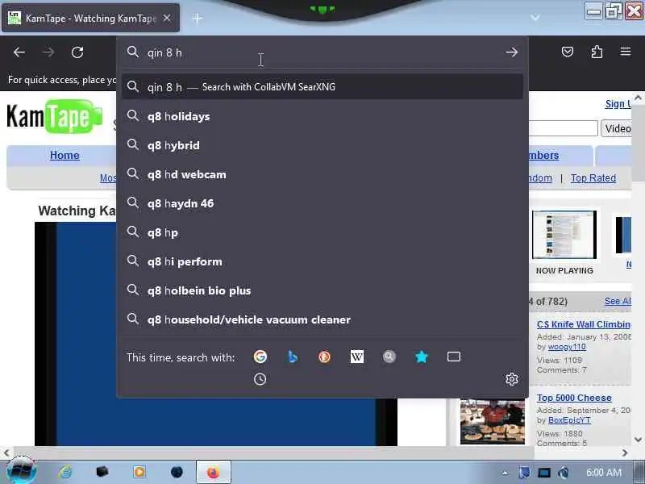This screenshot has height=484, width=645.
Task: Open the media player taskbar icon
Action: pos(139,472)
